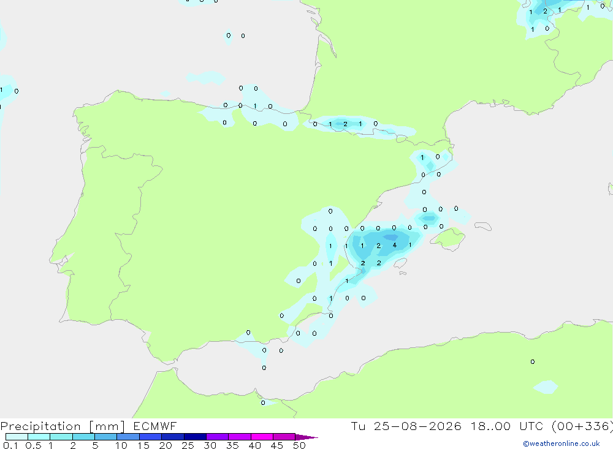Click the 'Tu 25-08-2026' date text
This screenshot has width=613, height=449.
coord(406,426)
